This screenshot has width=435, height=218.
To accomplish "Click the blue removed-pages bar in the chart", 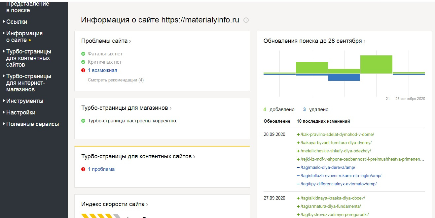I will pos(344,77).
